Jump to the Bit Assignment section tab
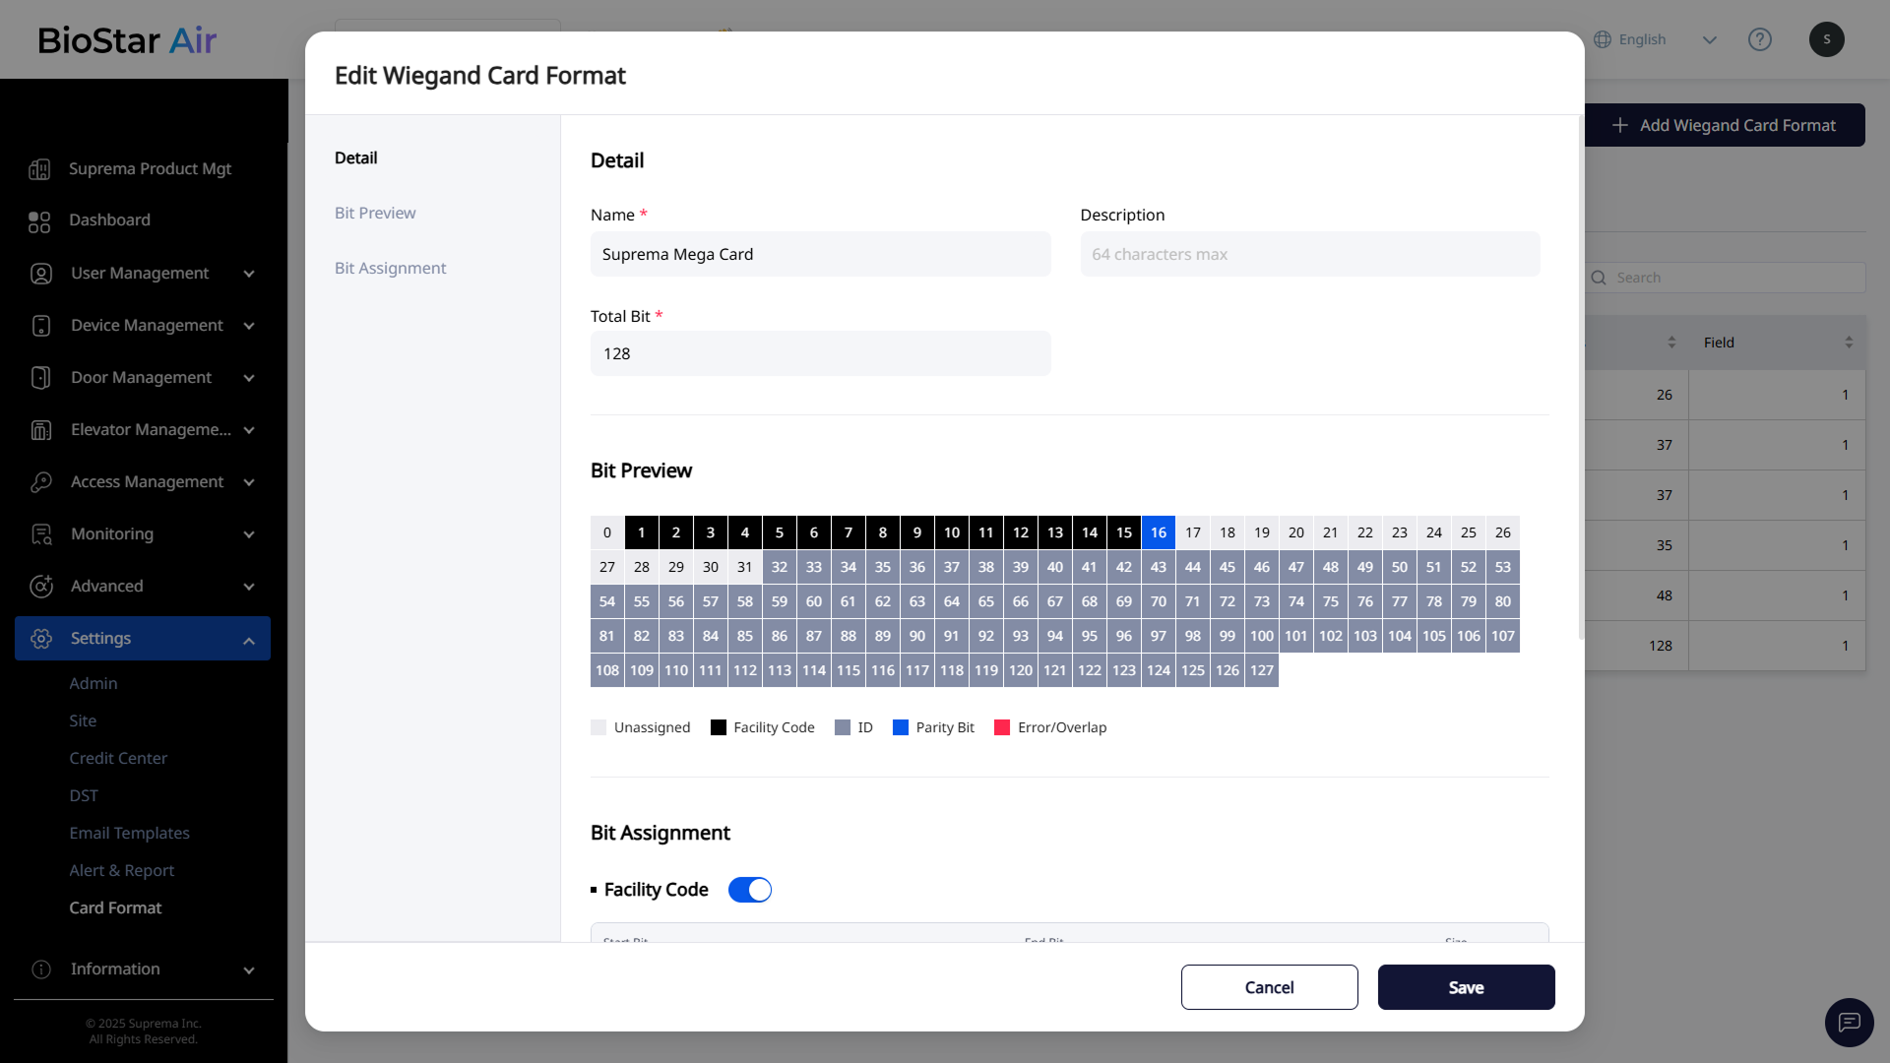 390,268
